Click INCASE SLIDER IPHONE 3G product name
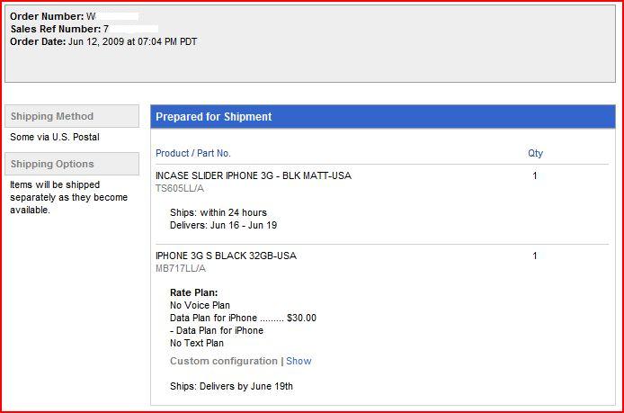 [x=254, y=175]
